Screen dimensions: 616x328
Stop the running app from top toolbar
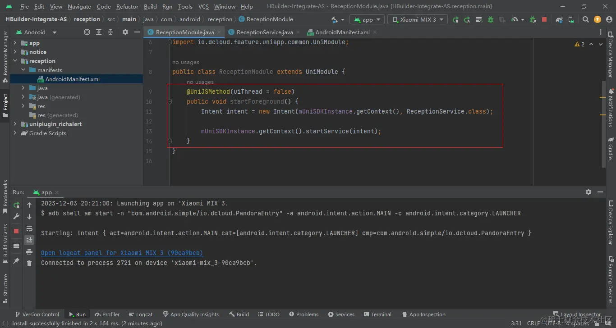coord(544,19)
